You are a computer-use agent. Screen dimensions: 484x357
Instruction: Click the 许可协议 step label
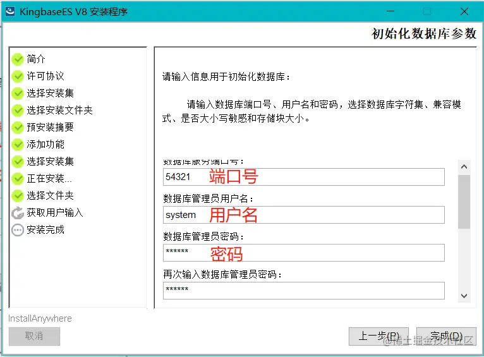(x=45, y=76)
